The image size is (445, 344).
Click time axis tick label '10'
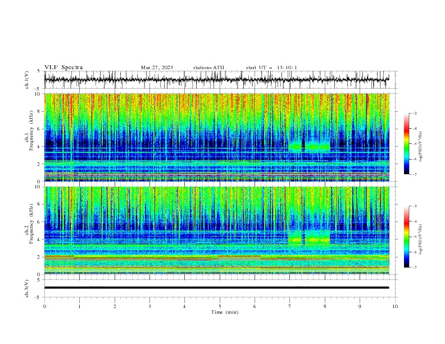395,306
